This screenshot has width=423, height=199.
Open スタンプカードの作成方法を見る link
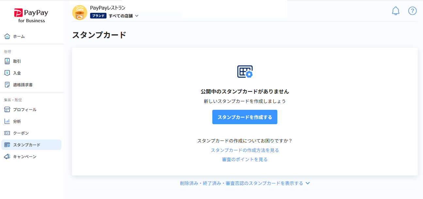(x=245, y=150)
